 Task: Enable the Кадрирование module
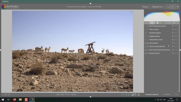click(x=146, y=36)
